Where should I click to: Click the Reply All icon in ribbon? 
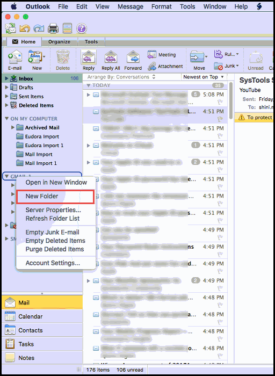point(111,57)
